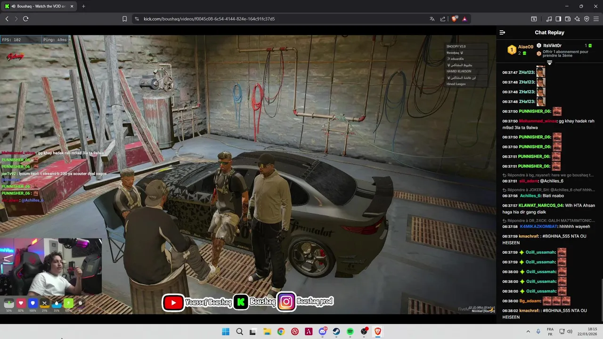Screen dimensions: 603x339
Task: Open the Windows Start menu
Action: click(226, 331)
